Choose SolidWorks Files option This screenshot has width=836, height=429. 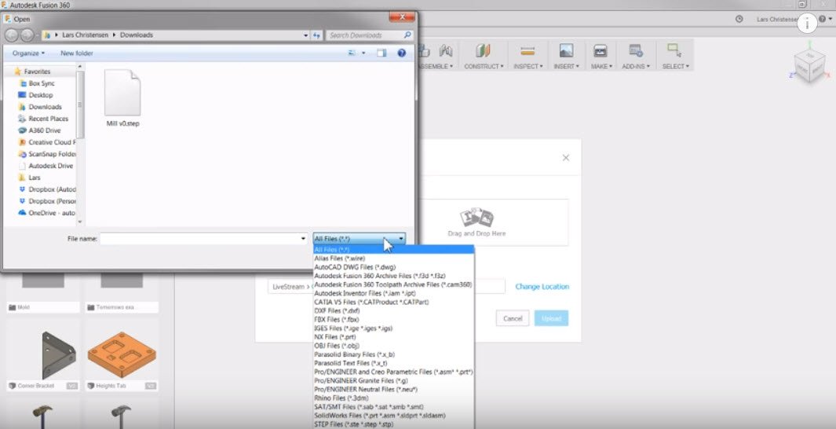[393, 415]
